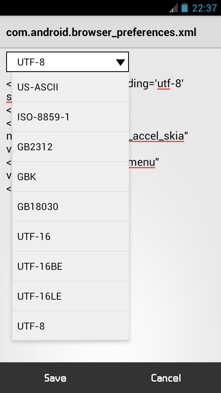Choose UTF-16LE encoding entry
Viewport: 221px width, 393px height.
[71, 296]
